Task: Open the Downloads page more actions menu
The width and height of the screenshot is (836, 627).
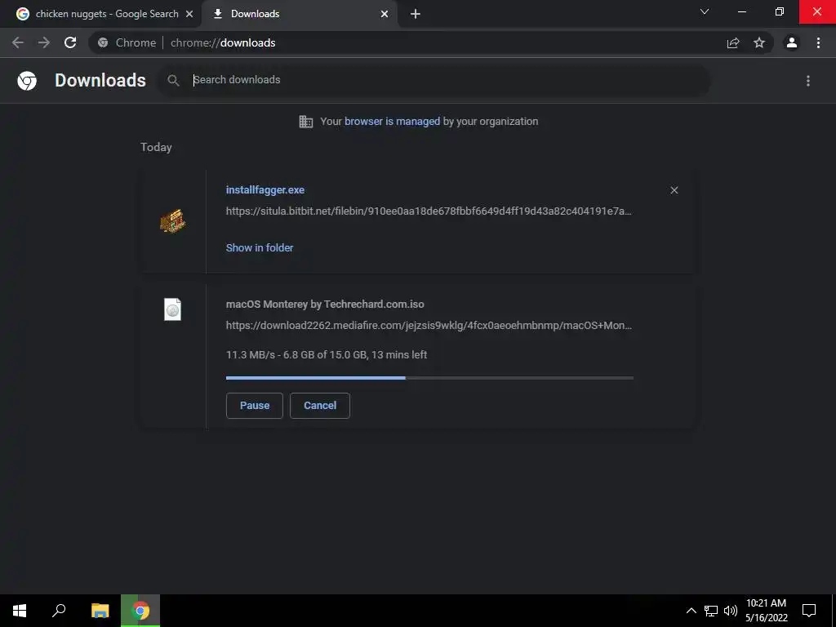Action: [x=808, y=81]
